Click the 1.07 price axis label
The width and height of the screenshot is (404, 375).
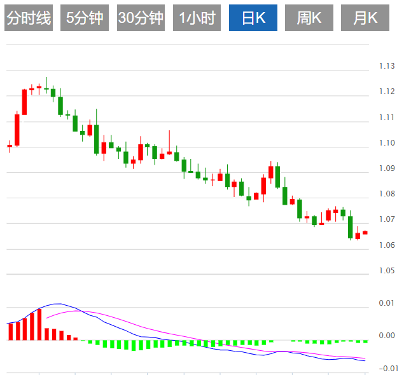(x=387, y=219)
